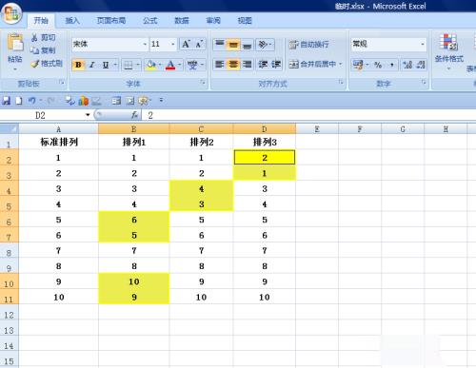Click the fill color paint bucket icon

point(150,65)
